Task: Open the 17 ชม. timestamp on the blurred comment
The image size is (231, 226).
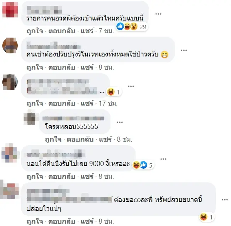Action: (108, 103)
